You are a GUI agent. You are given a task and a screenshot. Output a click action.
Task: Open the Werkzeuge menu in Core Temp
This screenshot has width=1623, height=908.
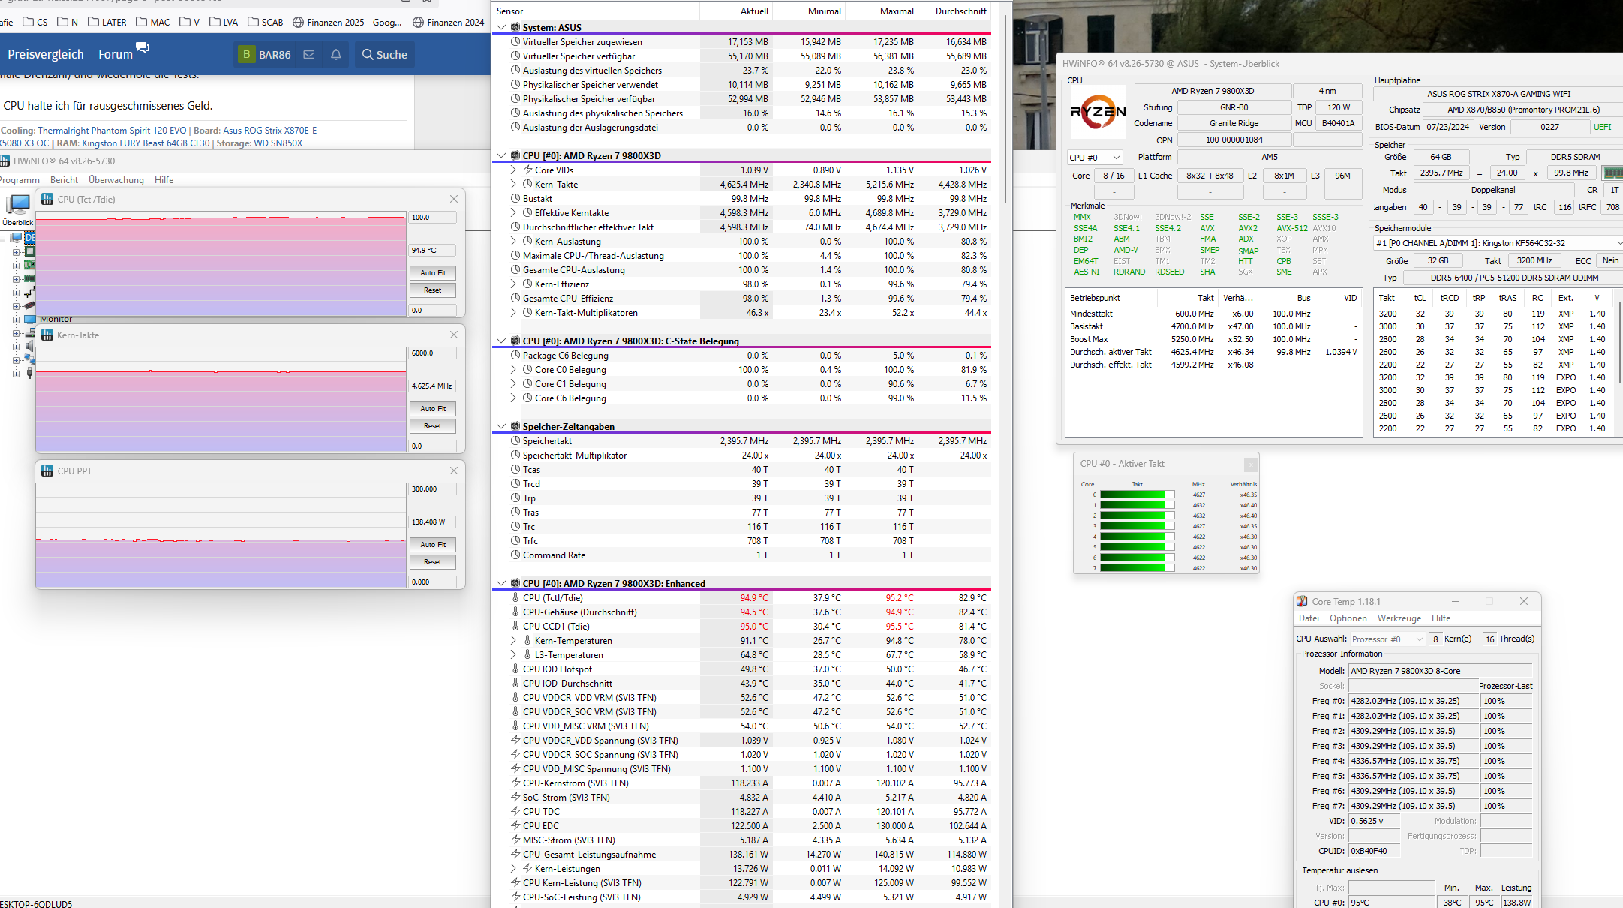(1399, 618)
